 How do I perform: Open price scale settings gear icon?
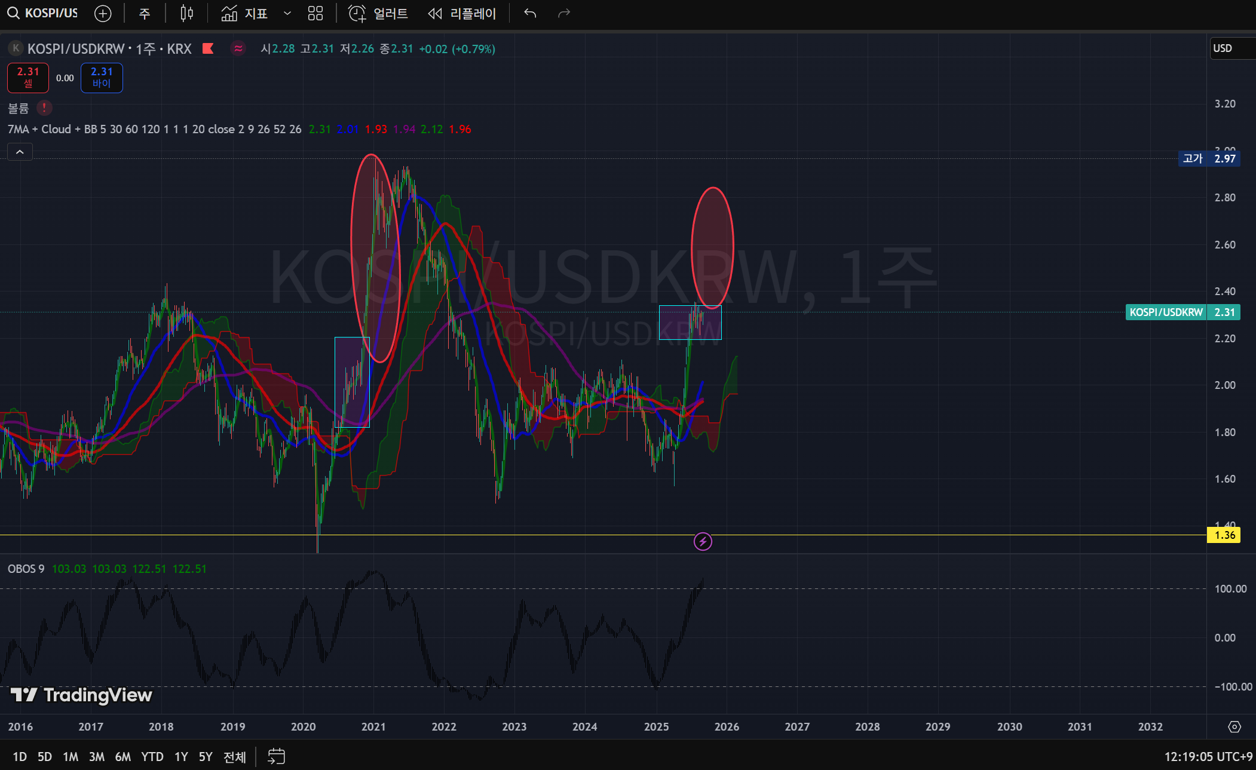[1234, 727]
